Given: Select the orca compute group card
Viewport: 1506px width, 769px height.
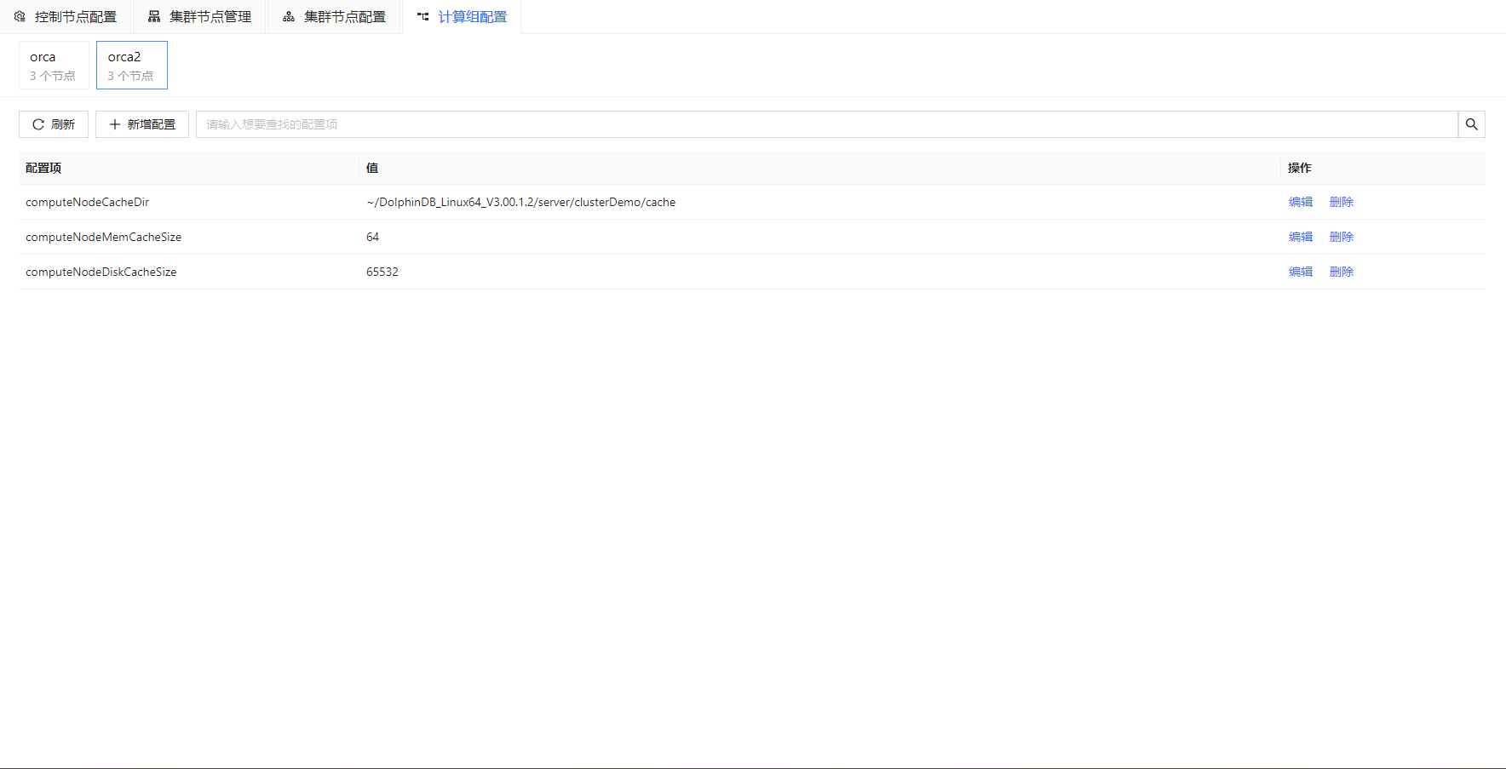Looking at the screenshot, I should point(54,66).
